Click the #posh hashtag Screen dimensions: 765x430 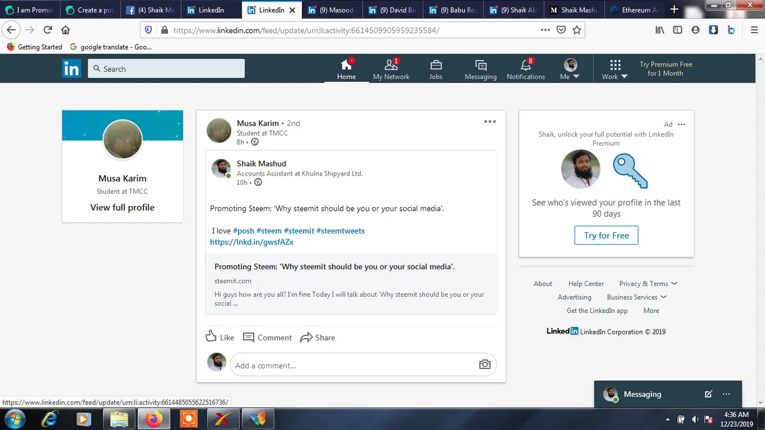tap(243, 231)
